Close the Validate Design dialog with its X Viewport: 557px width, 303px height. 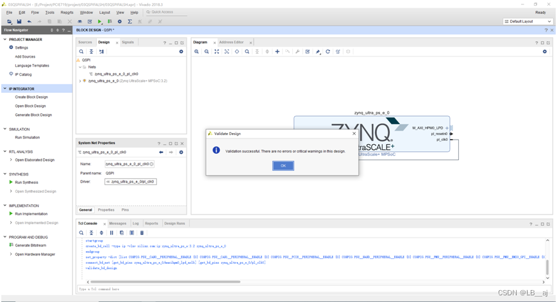(354, 133)
